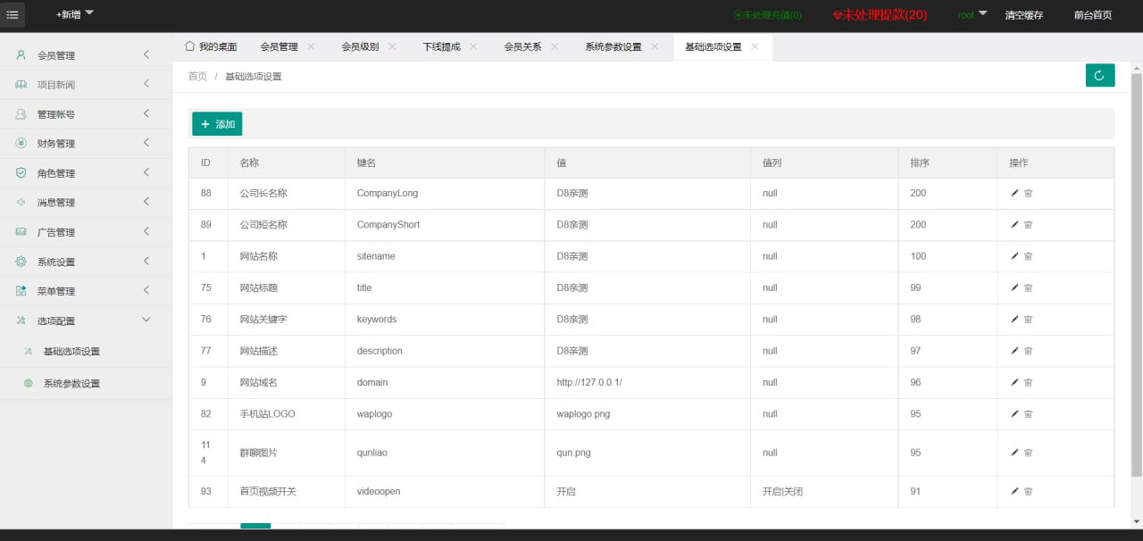
Task: Close the 会员管理 tab
Action: coord(311,46)
